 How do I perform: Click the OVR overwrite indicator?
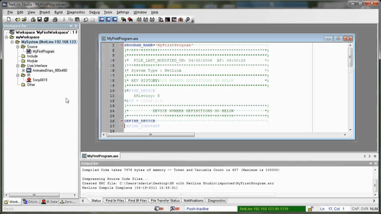pyautogui.click(x=364, y=209)
